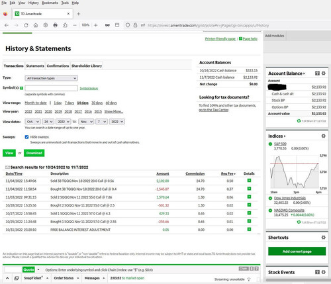Open details for Sold 38 TQQQ transaction
This screenshot has width=331, height=284.
coord(249,181)
